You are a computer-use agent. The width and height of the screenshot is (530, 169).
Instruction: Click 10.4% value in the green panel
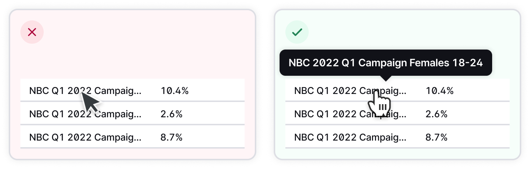(440, 91)
